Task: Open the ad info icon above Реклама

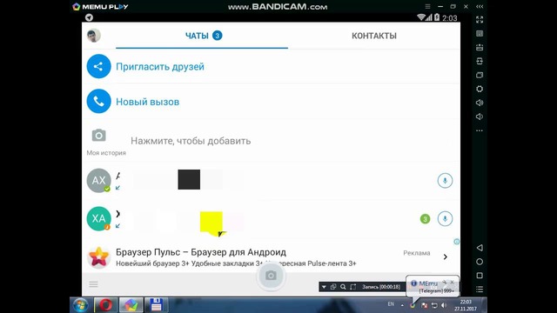Action: click(x=456, y=242)
